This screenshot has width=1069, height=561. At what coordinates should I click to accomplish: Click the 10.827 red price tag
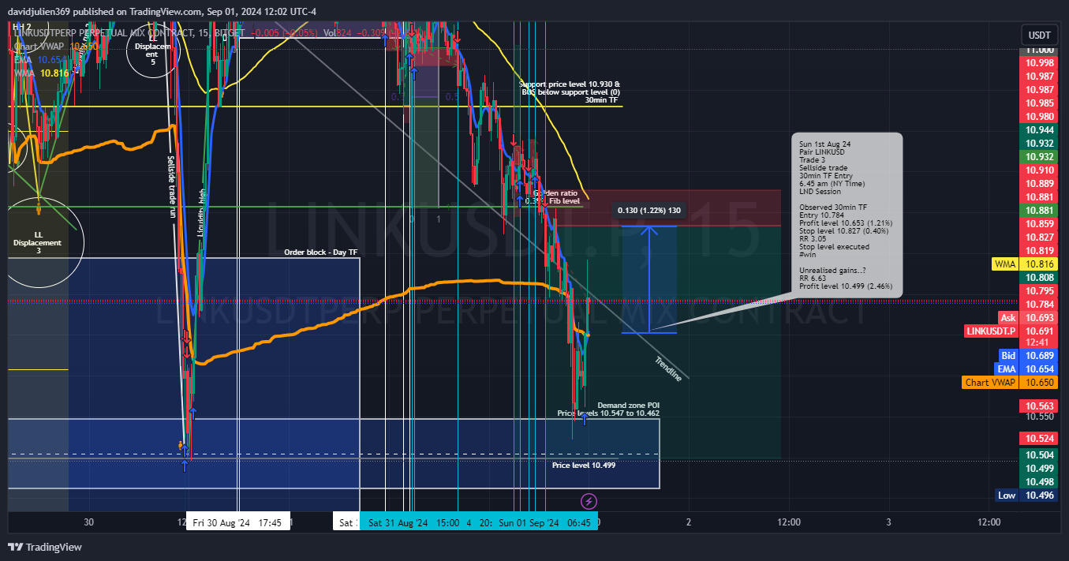pos(1040,237)
